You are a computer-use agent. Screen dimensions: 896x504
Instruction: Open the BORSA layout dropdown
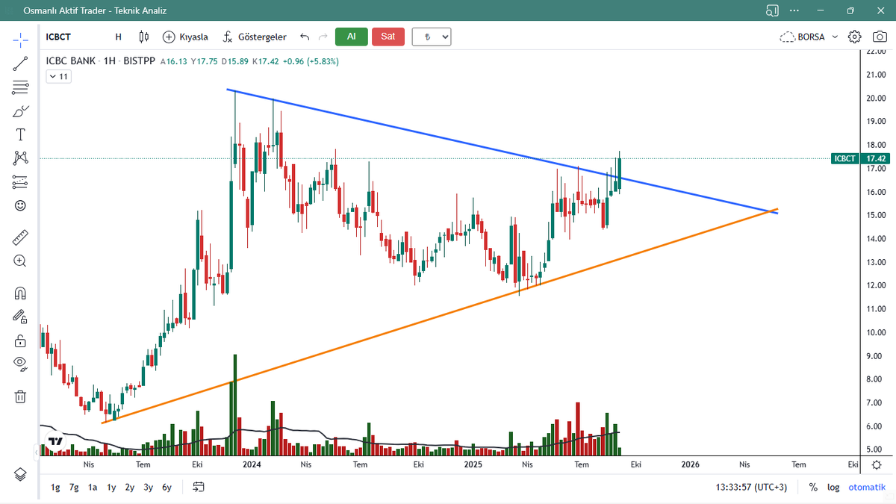pos(809,37)
